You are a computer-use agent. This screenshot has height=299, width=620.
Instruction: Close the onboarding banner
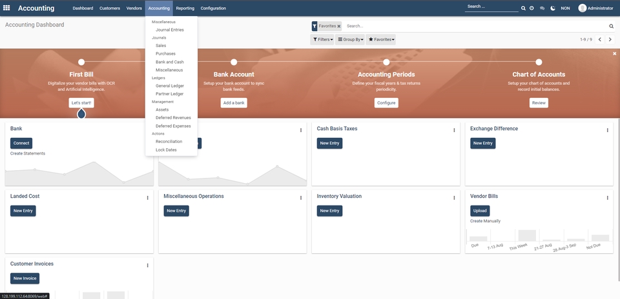pos(614,53)
